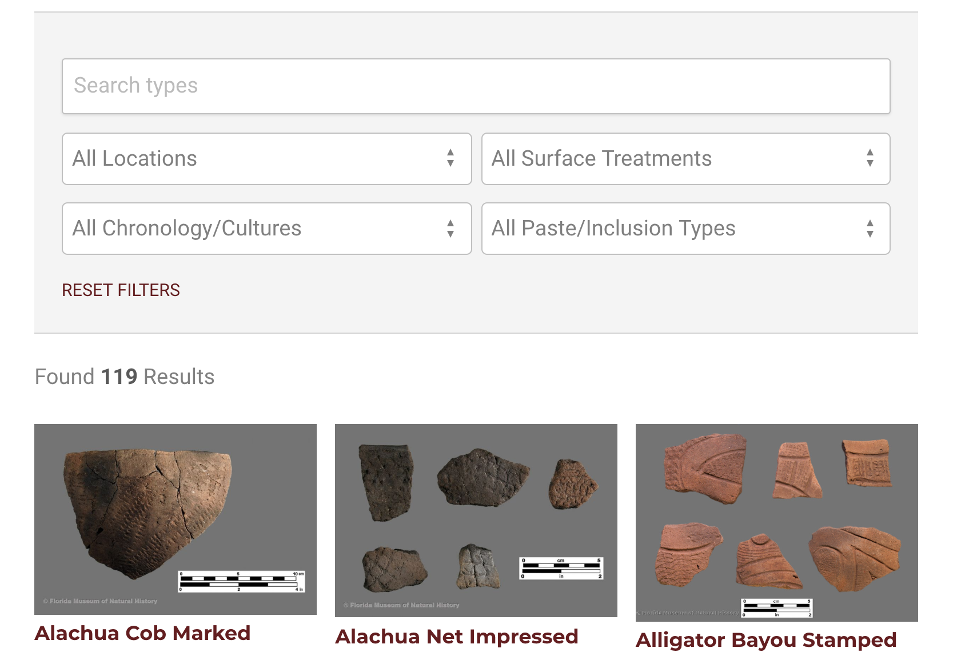
Task: Open the Alachua Net Impressed sherds image
Action: 476,520
